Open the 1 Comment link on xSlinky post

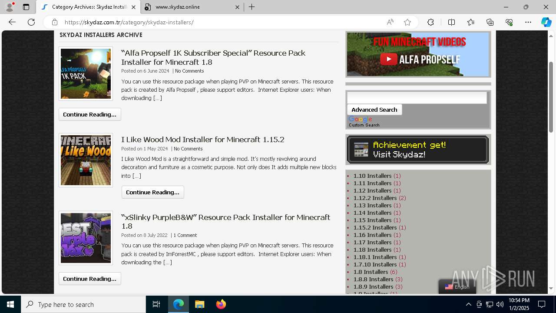pos(185,235)
